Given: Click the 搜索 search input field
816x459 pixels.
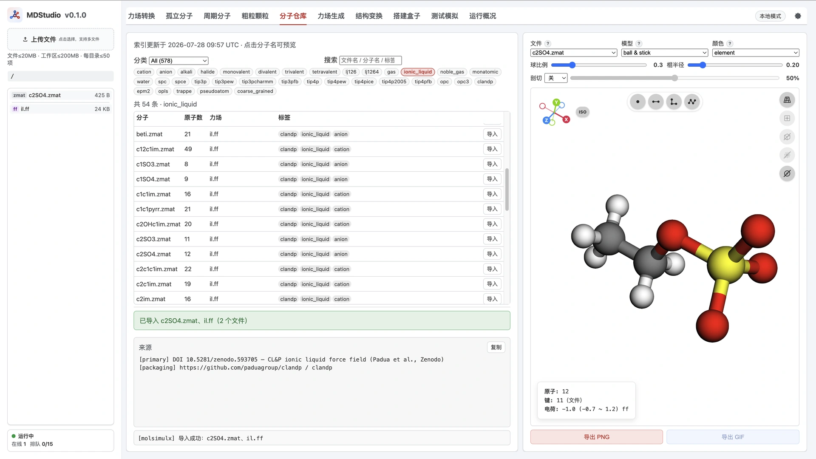Looking at the screenshot, I should point(370,61).
